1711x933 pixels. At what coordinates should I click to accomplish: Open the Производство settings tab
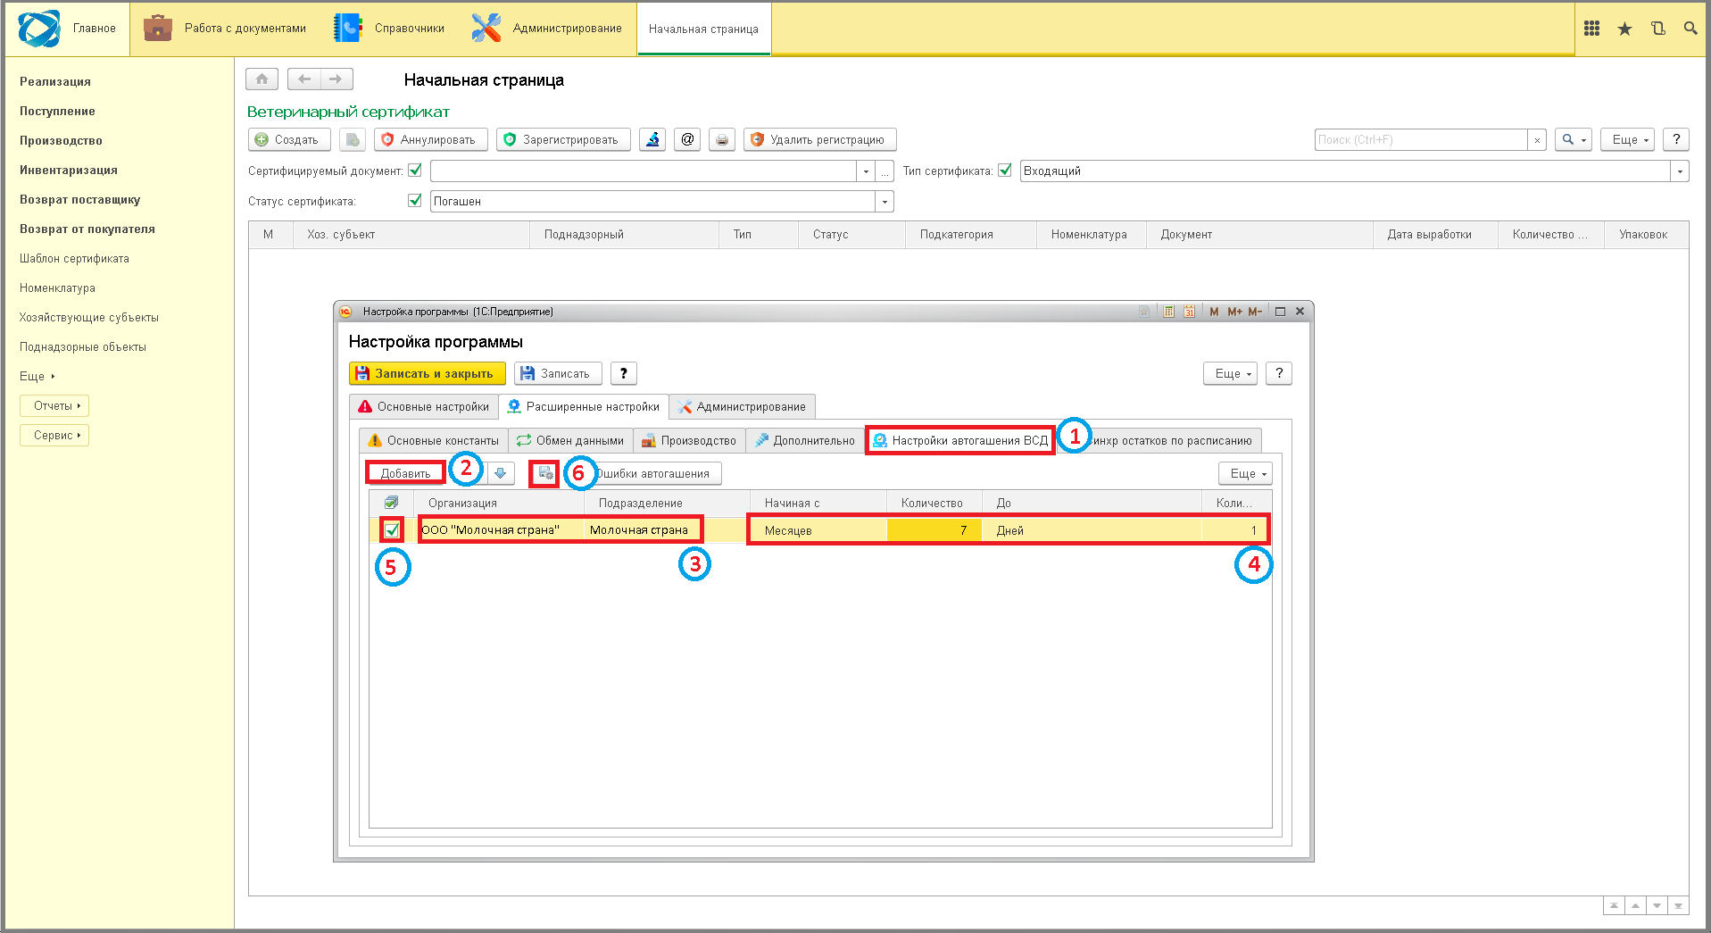(689, 440)
